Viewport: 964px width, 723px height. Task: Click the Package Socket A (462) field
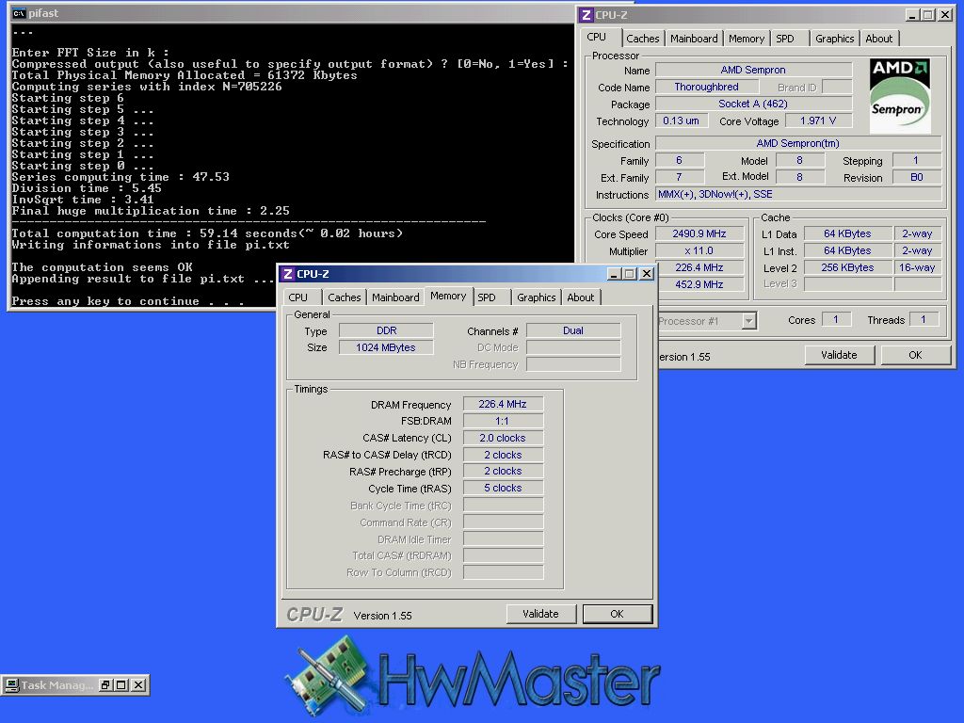754,104
